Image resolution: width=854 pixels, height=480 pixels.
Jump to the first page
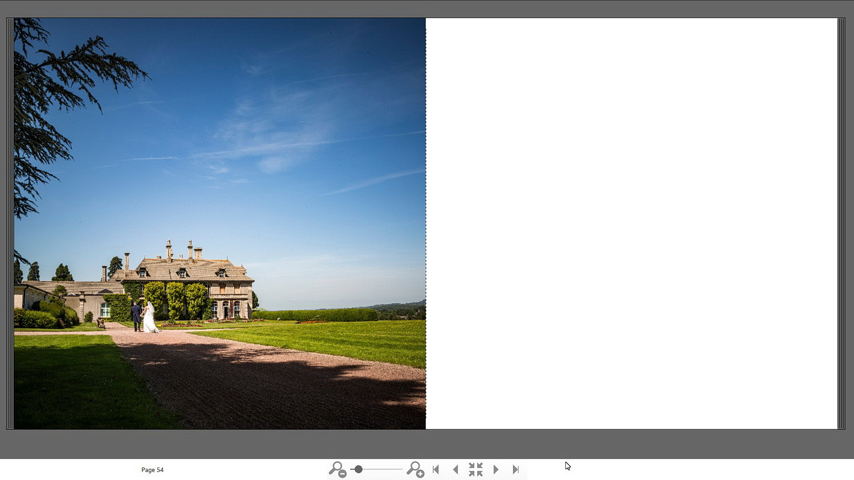click(436, 469)
